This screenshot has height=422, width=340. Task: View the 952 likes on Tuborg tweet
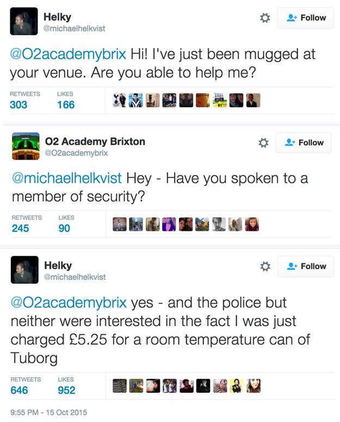[67, 390]
